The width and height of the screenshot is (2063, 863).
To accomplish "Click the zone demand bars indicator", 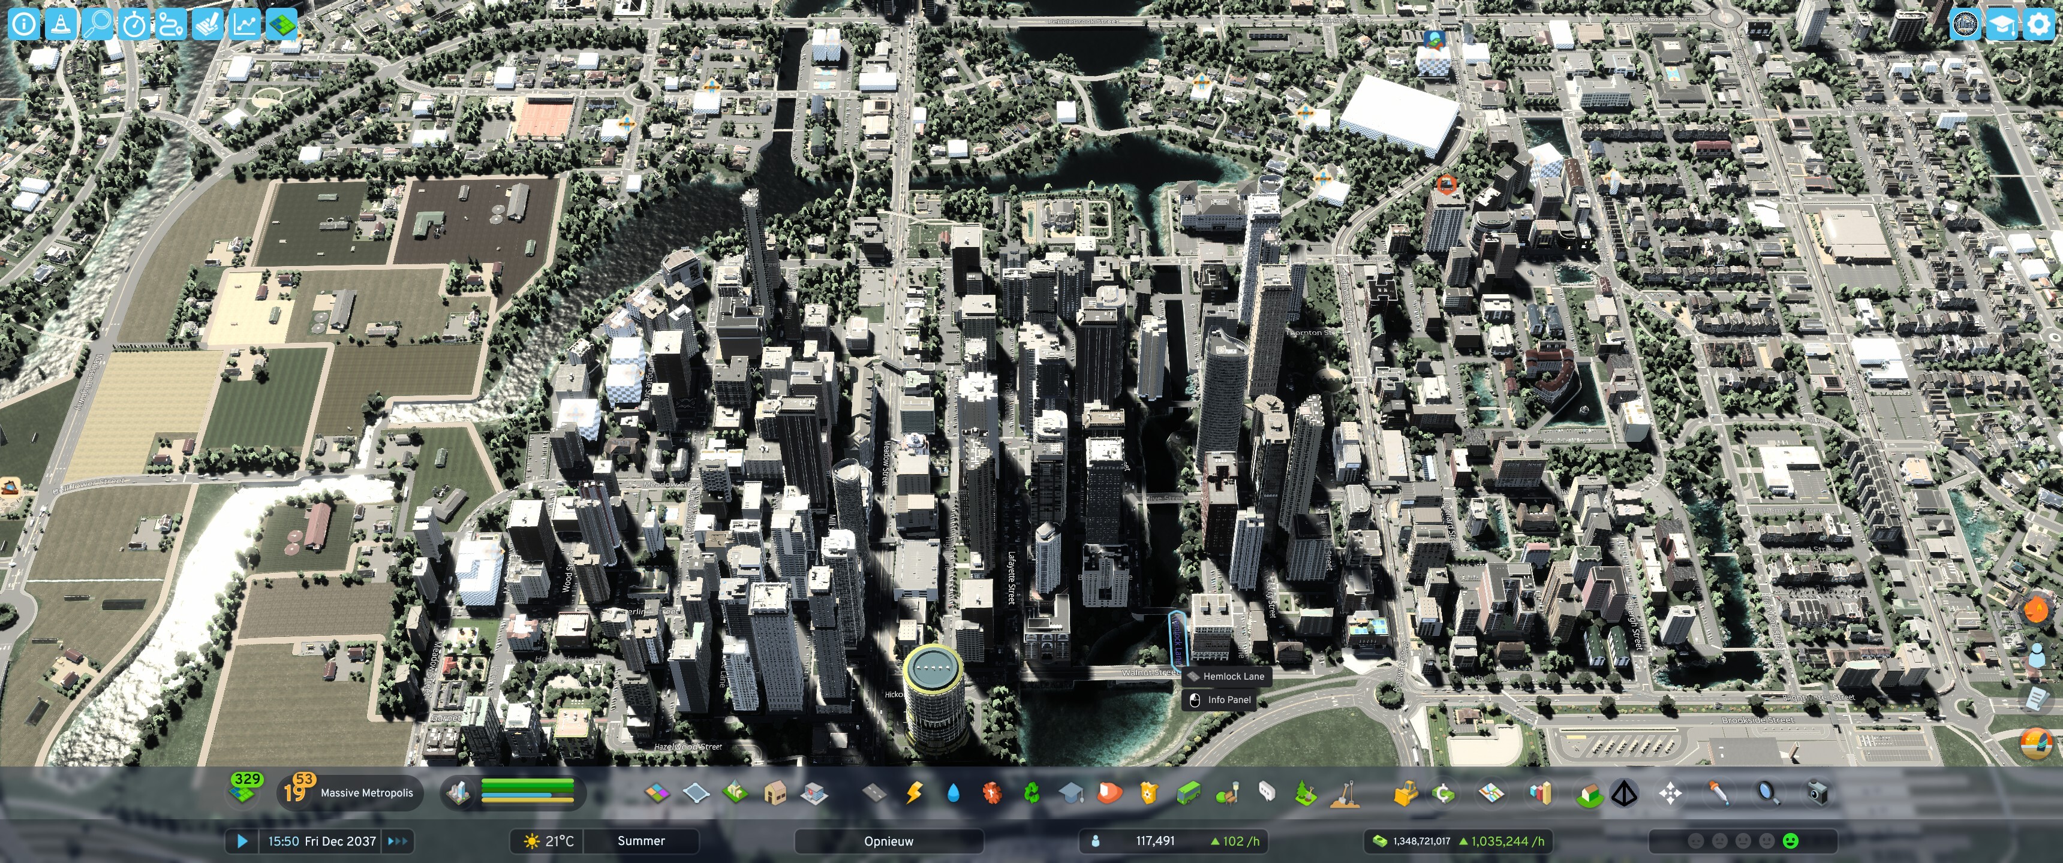I will pos(527,791).
